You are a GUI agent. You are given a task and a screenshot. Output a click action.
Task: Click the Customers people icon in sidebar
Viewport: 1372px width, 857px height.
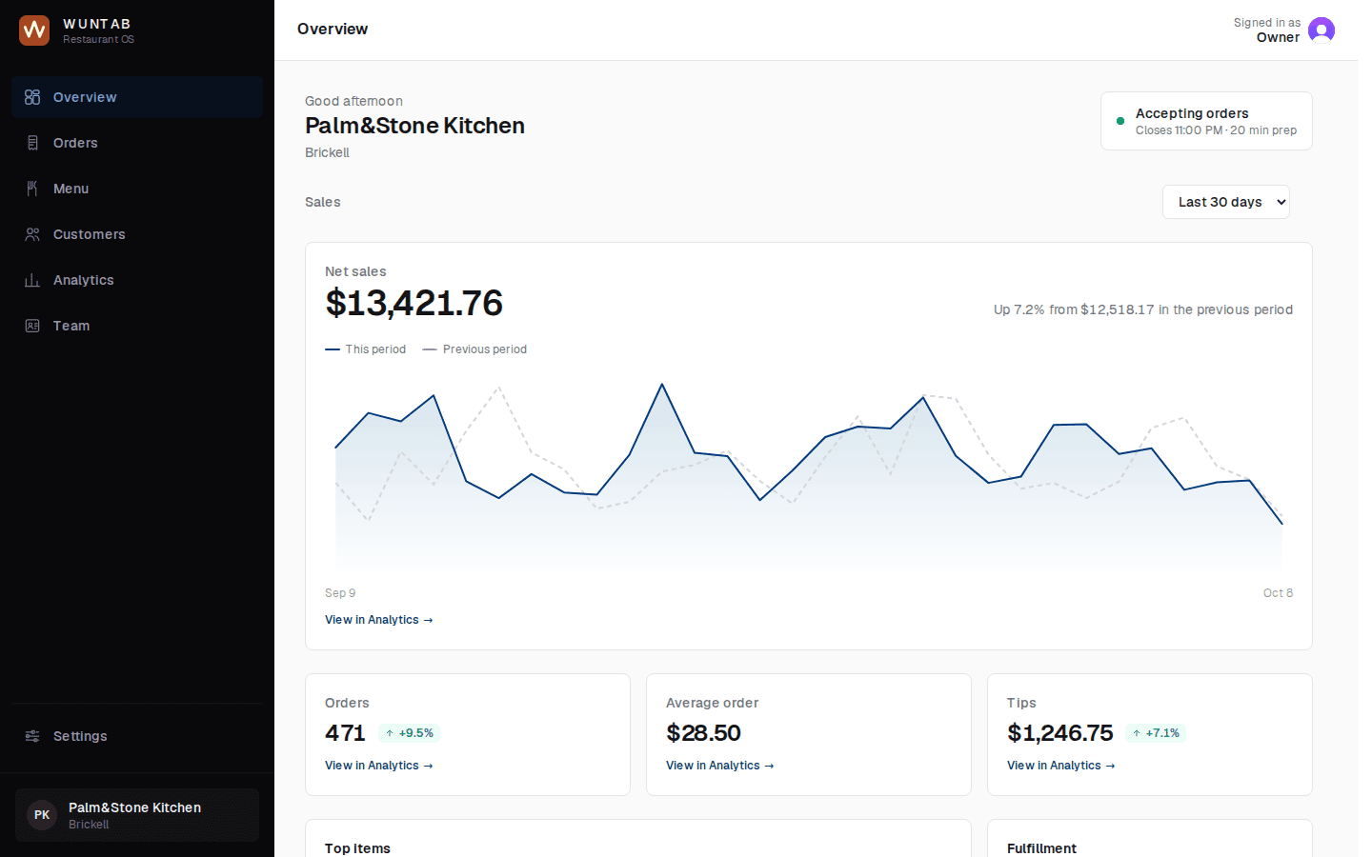click(x=32, y=234)
